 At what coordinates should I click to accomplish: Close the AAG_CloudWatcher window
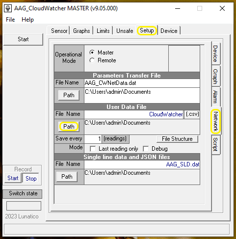[222, 8]
